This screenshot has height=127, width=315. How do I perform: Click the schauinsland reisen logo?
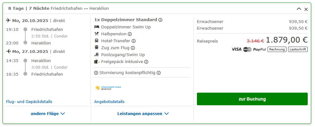(108, 88)
